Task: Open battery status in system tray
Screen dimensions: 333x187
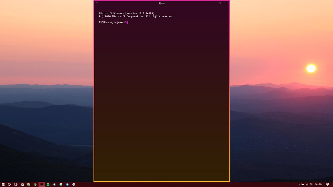Action: pyautogui.click(x=303, y=184)
